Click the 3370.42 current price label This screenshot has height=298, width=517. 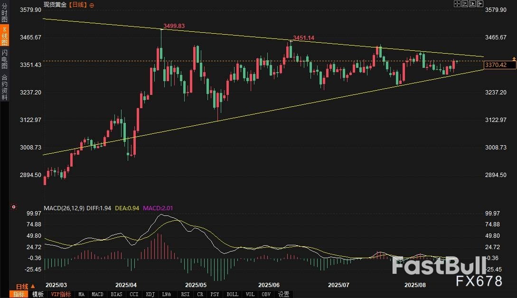[x=499, y=65]
